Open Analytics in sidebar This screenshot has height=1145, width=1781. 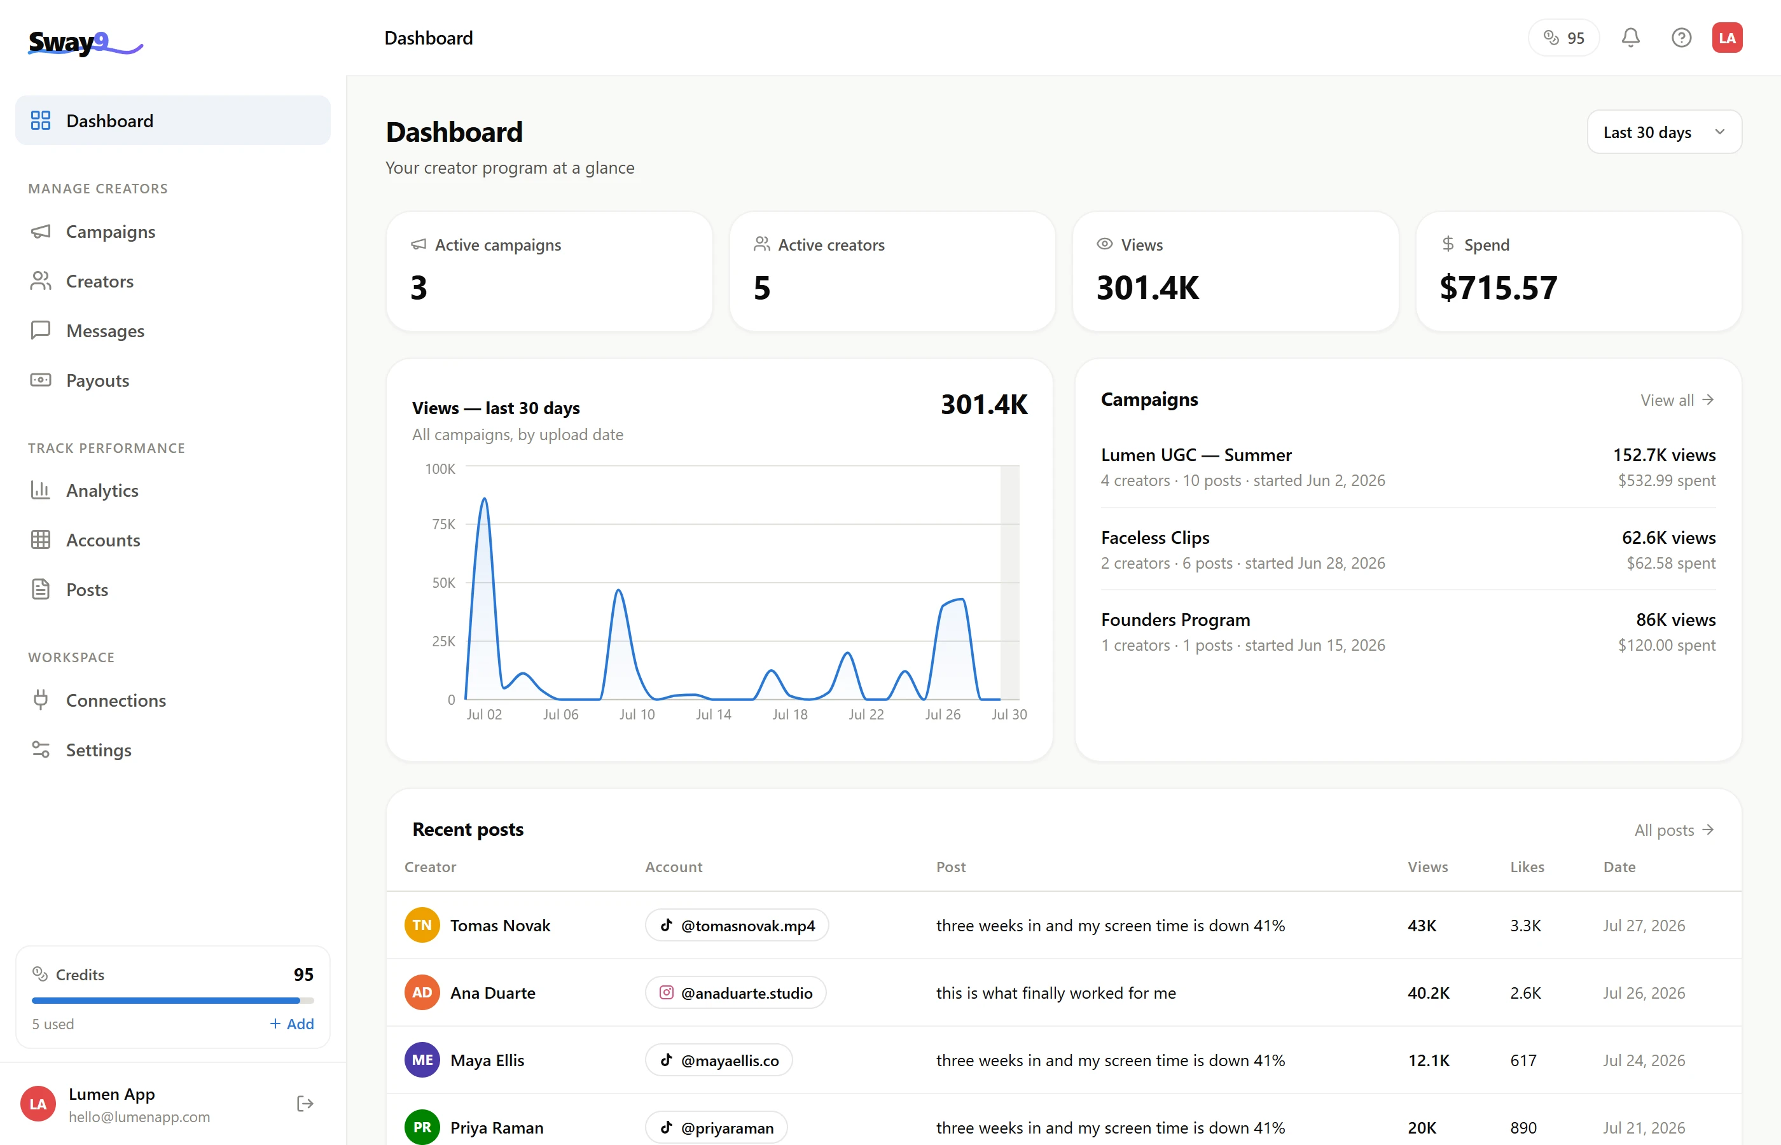click(172, 490)
